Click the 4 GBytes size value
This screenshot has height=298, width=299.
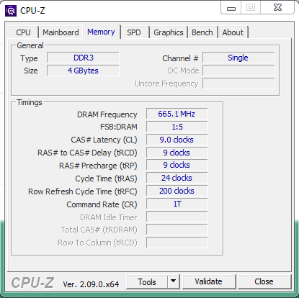tap(83, 71)
